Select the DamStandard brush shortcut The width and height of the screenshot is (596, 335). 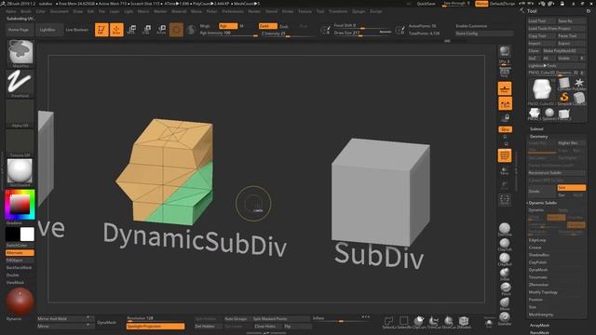(x=505, y=230)
